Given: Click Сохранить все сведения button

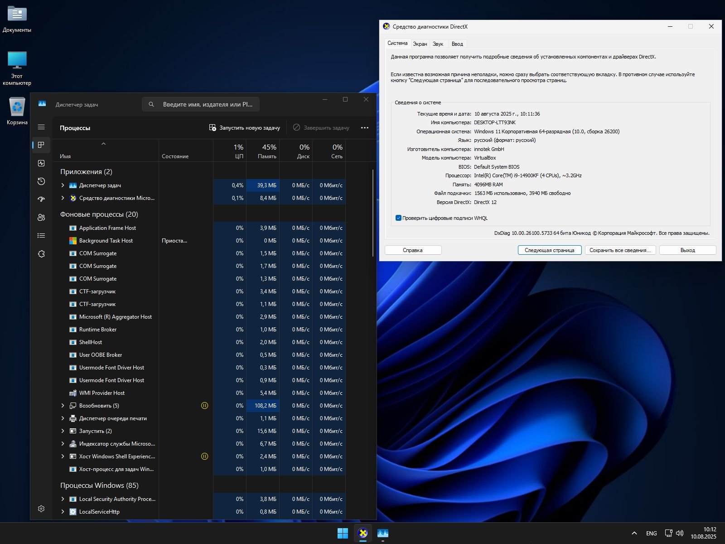Looking at the screenshot, I should tap(620, 250).
